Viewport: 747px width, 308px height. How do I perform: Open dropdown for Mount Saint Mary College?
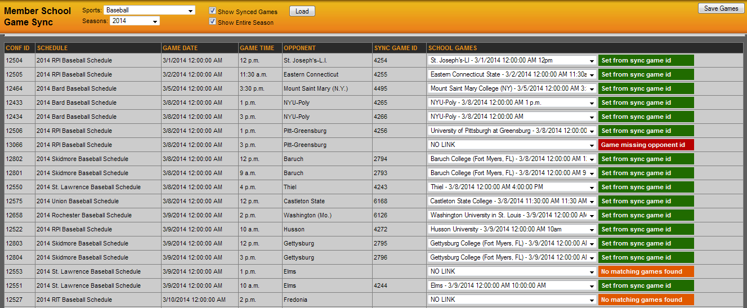(512, 88)
